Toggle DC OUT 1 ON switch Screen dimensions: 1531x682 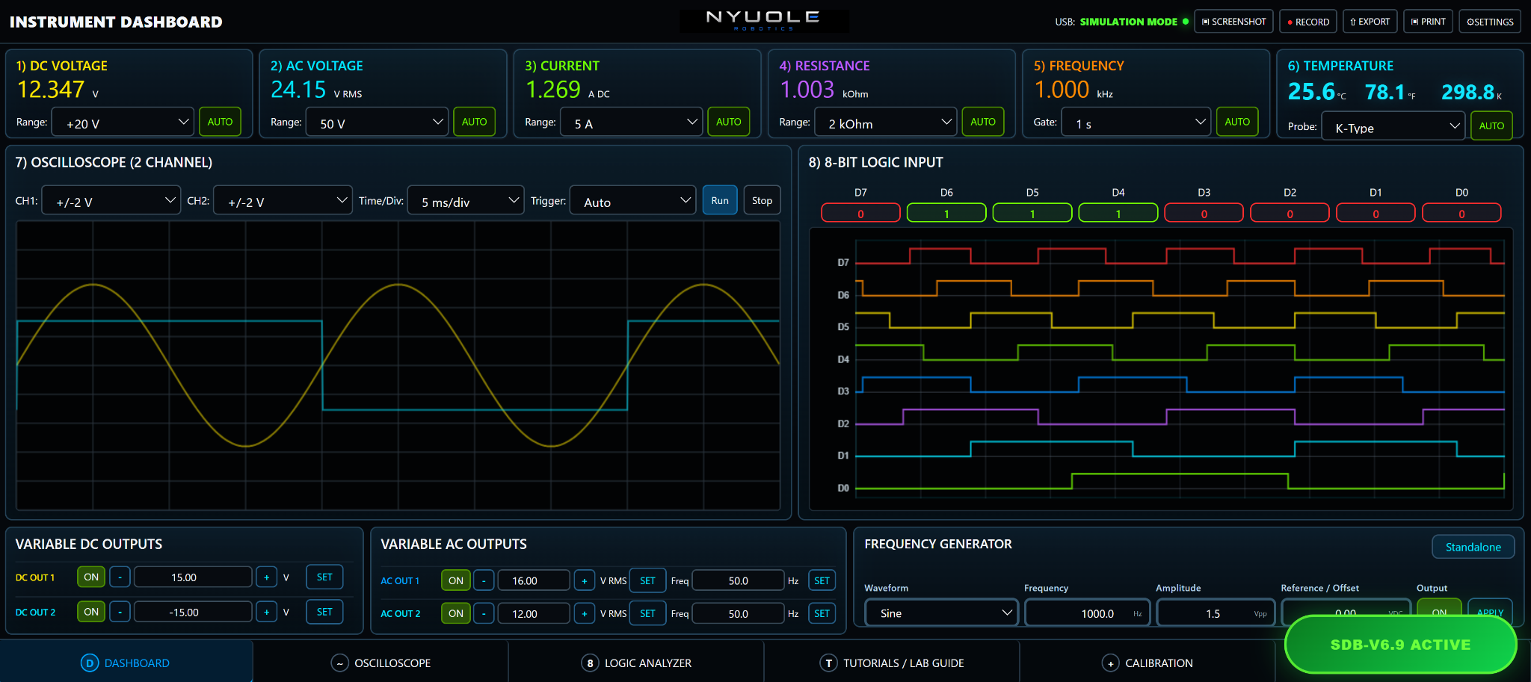click(91, 577)
